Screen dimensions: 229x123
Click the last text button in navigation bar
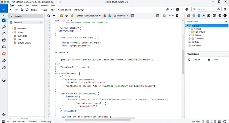(79, 10)
